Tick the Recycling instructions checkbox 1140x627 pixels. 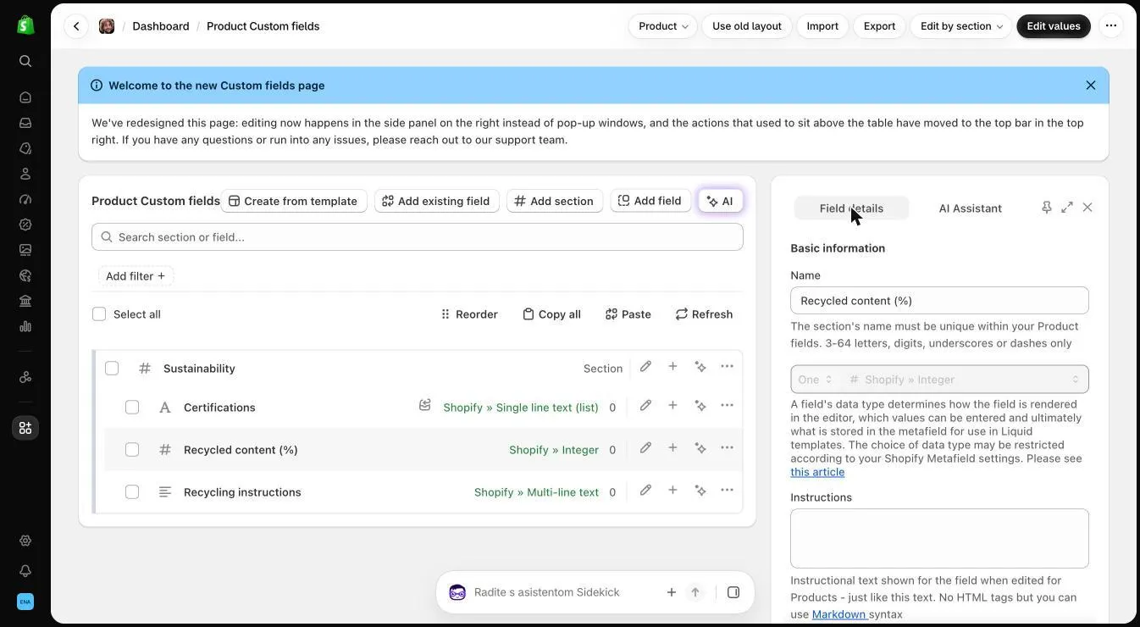[x=132, y=492]
